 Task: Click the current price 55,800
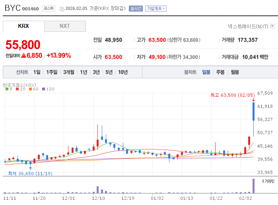(23, 45)
